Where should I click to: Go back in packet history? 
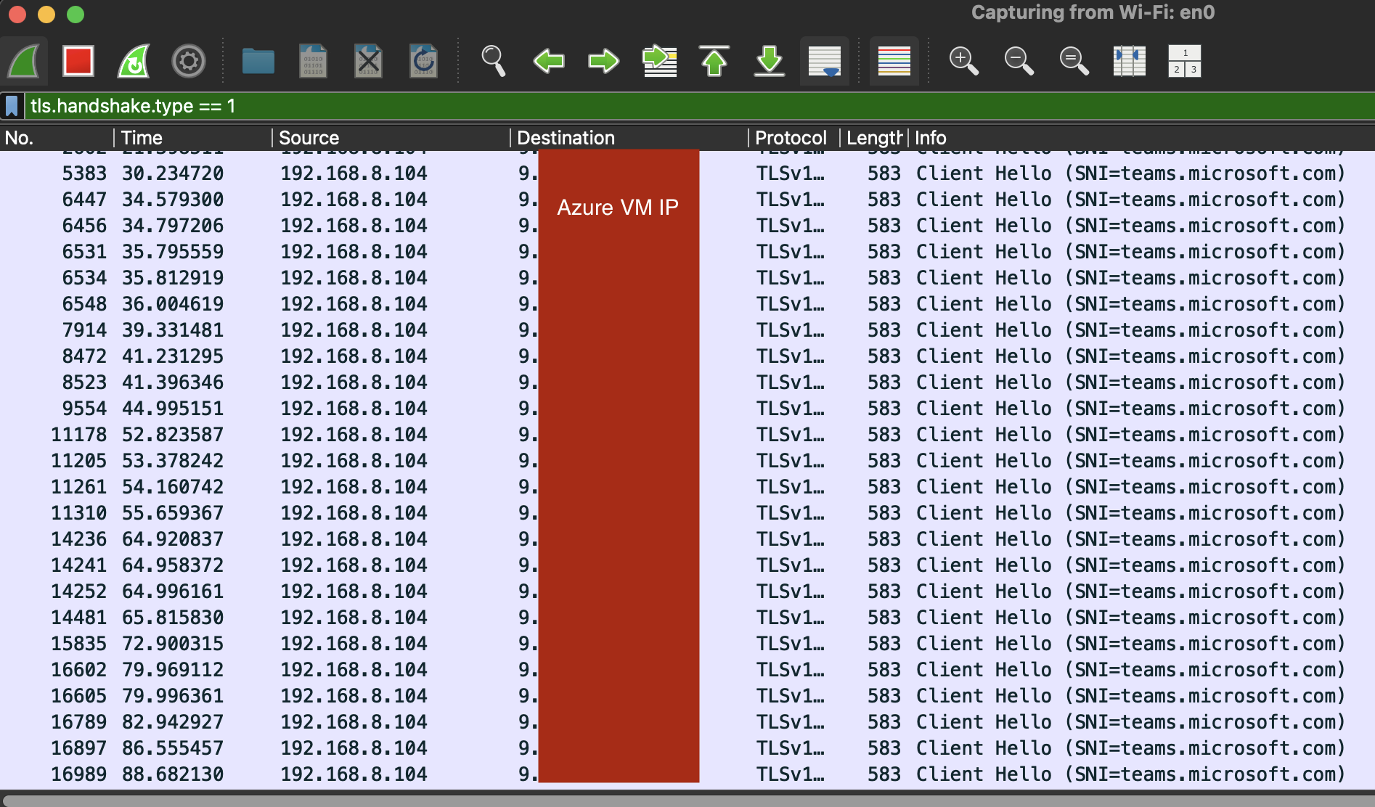tap(549, 61)
